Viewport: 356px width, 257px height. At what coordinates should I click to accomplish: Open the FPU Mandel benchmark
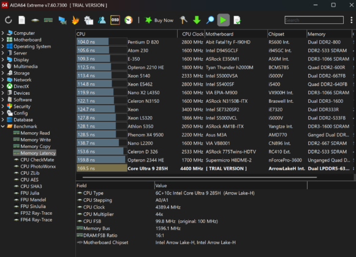coord(33,199)
